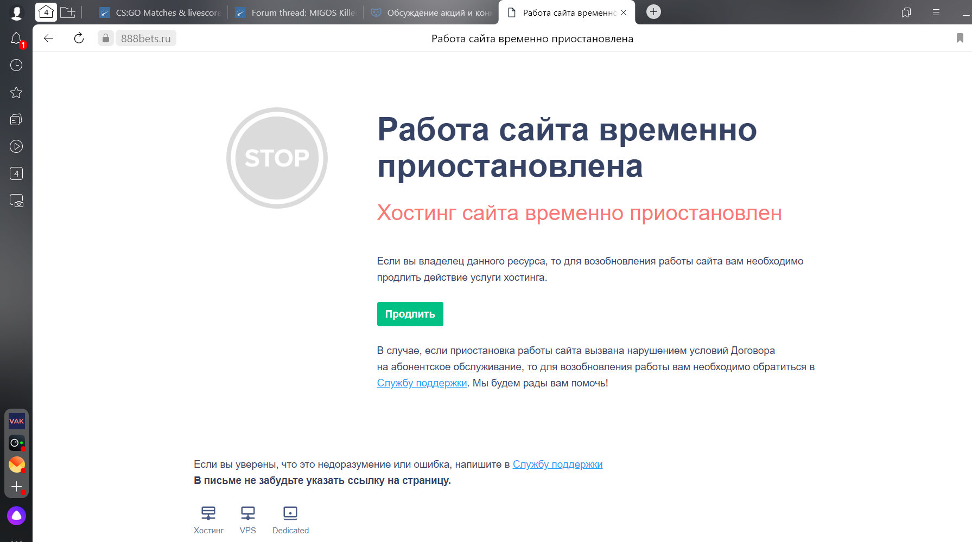Create new tab group icon

pos(68,12)
